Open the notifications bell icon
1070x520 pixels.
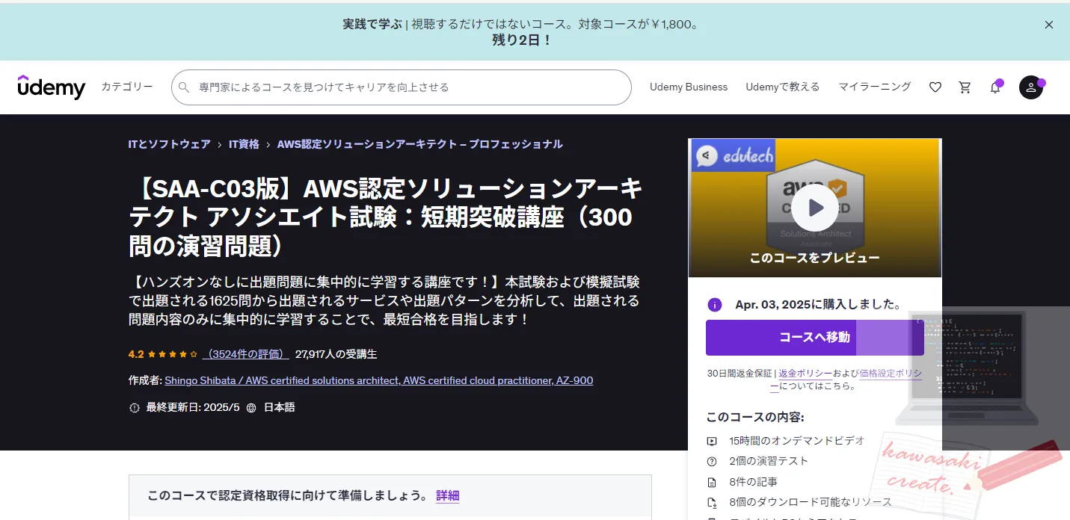(995, 87)
